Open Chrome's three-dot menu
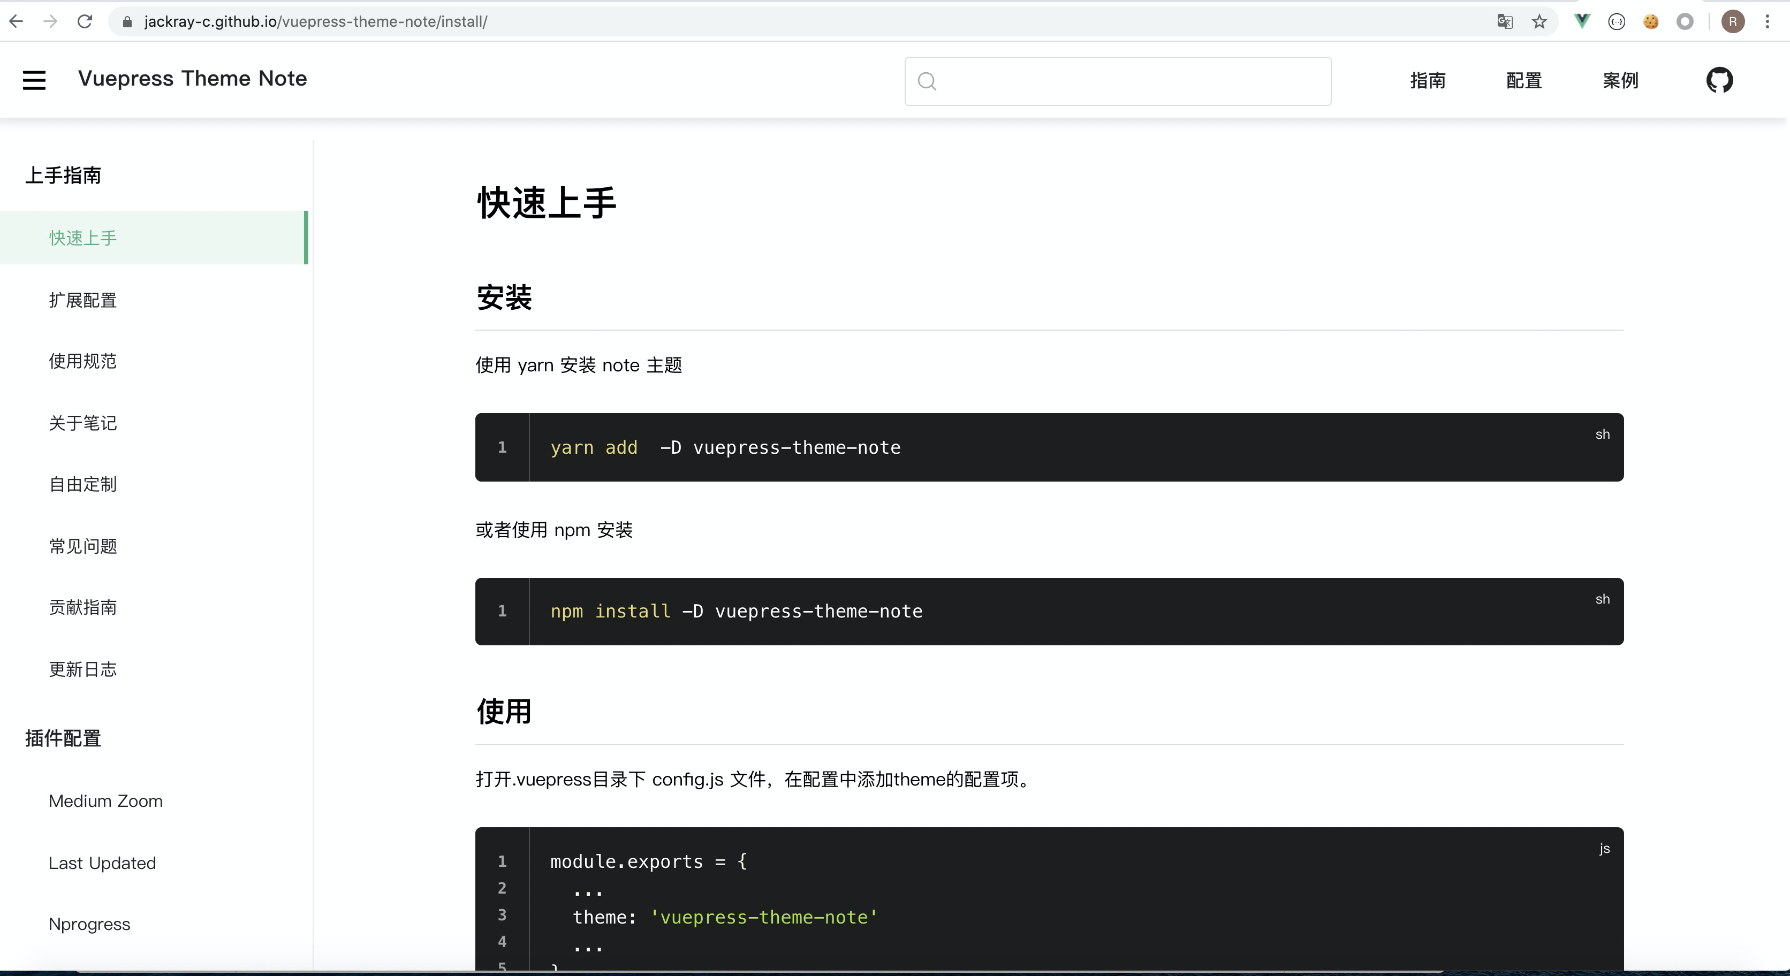Screen dimensions: 1790x976 click(1767, 21)
